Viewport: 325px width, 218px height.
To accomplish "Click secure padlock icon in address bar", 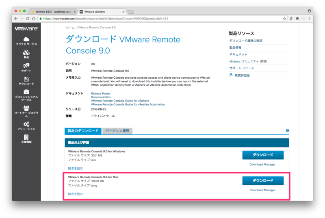I will click(x=41, y=19).
